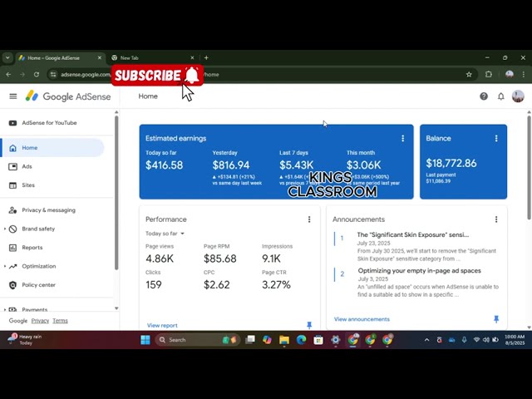Open the Sites sidebar item

[28, 185]
